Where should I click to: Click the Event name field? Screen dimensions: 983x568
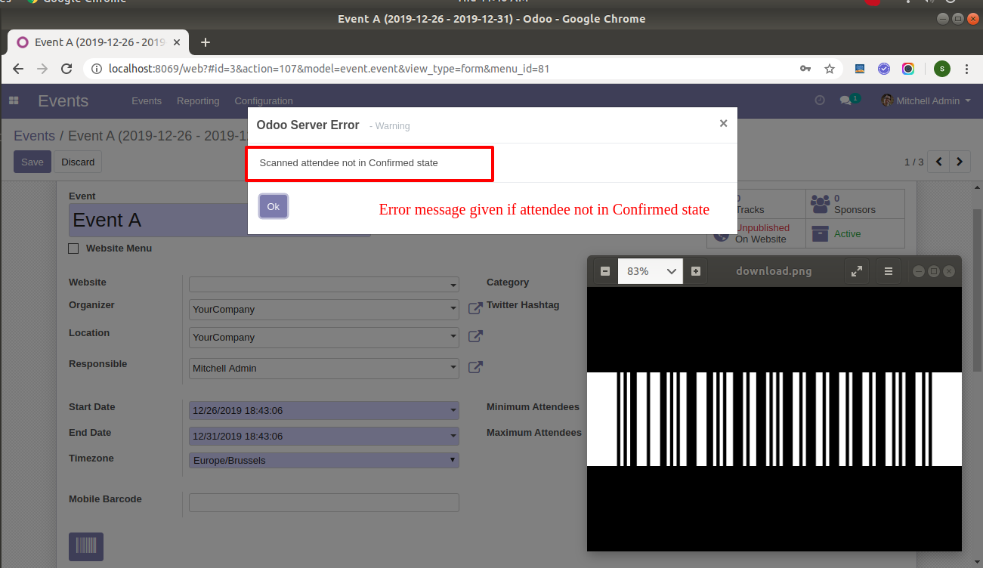(x=219, y=221)
